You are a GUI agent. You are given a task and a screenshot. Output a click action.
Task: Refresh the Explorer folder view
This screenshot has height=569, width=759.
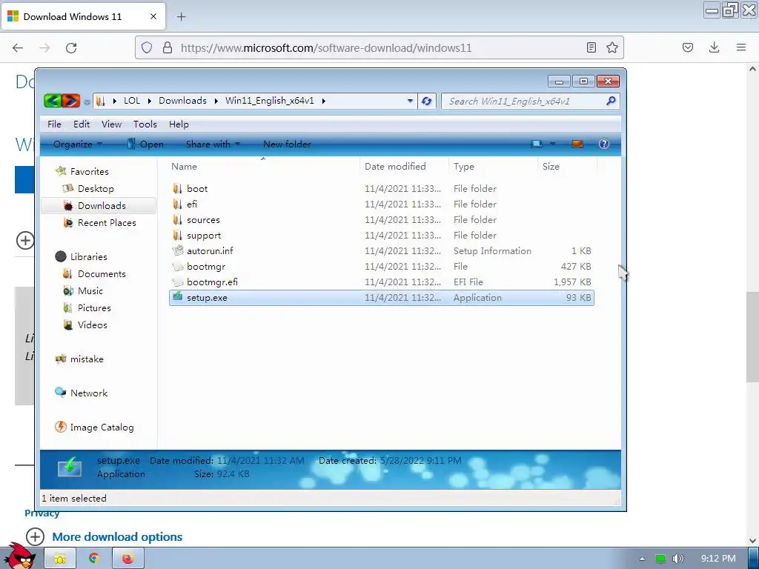tap(426, 101)
